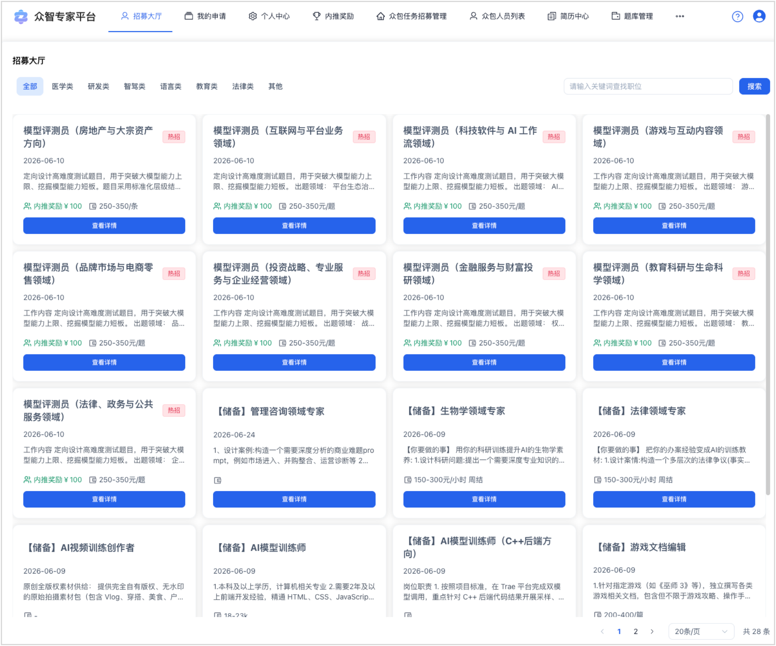Click the vertical scrollbar of job list
The width and height of the screenshot is (776, 646).
tap(768, 304)
